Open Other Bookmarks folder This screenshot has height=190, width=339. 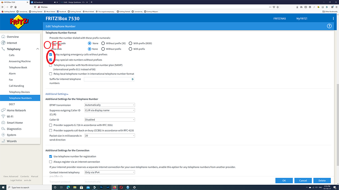[330, 12]
